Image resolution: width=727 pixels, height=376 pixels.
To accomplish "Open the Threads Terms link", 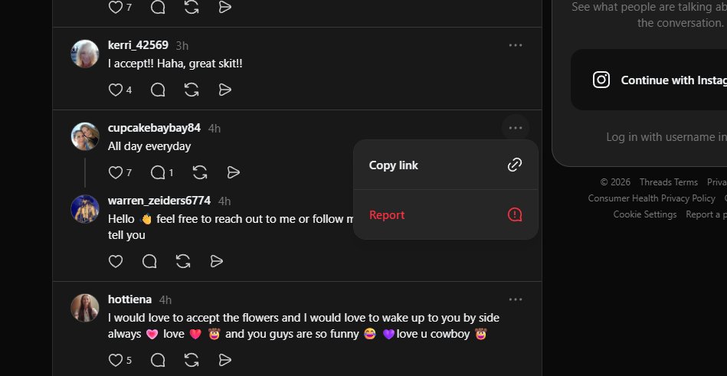I will tap(668, 182).
